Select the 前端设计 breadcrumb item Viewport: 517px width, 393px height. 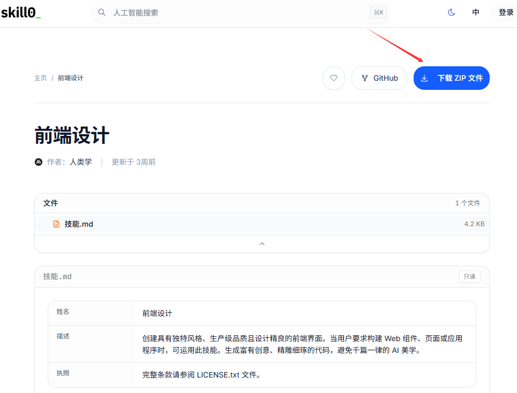(71, 78)
